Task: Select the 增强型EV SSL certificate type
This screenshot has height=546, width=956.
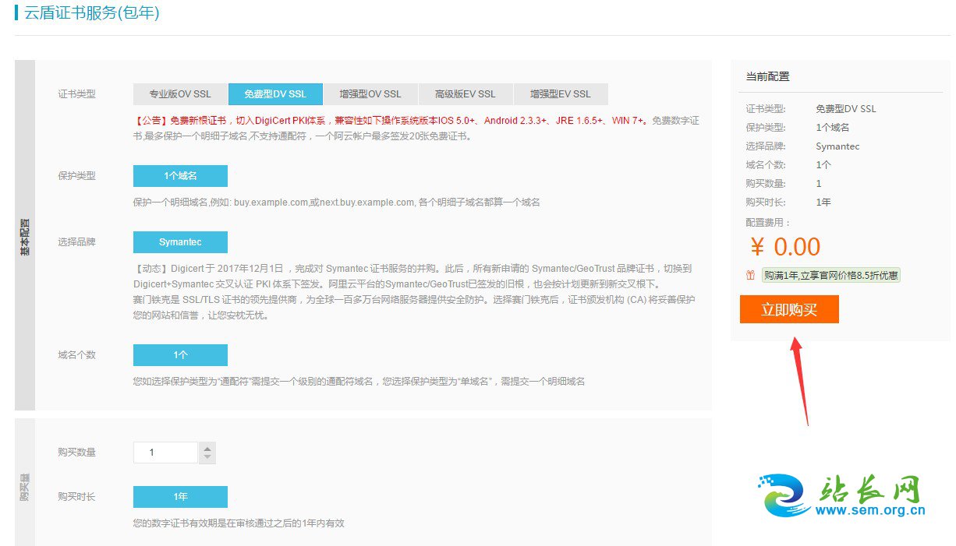Action: point(561,94)
